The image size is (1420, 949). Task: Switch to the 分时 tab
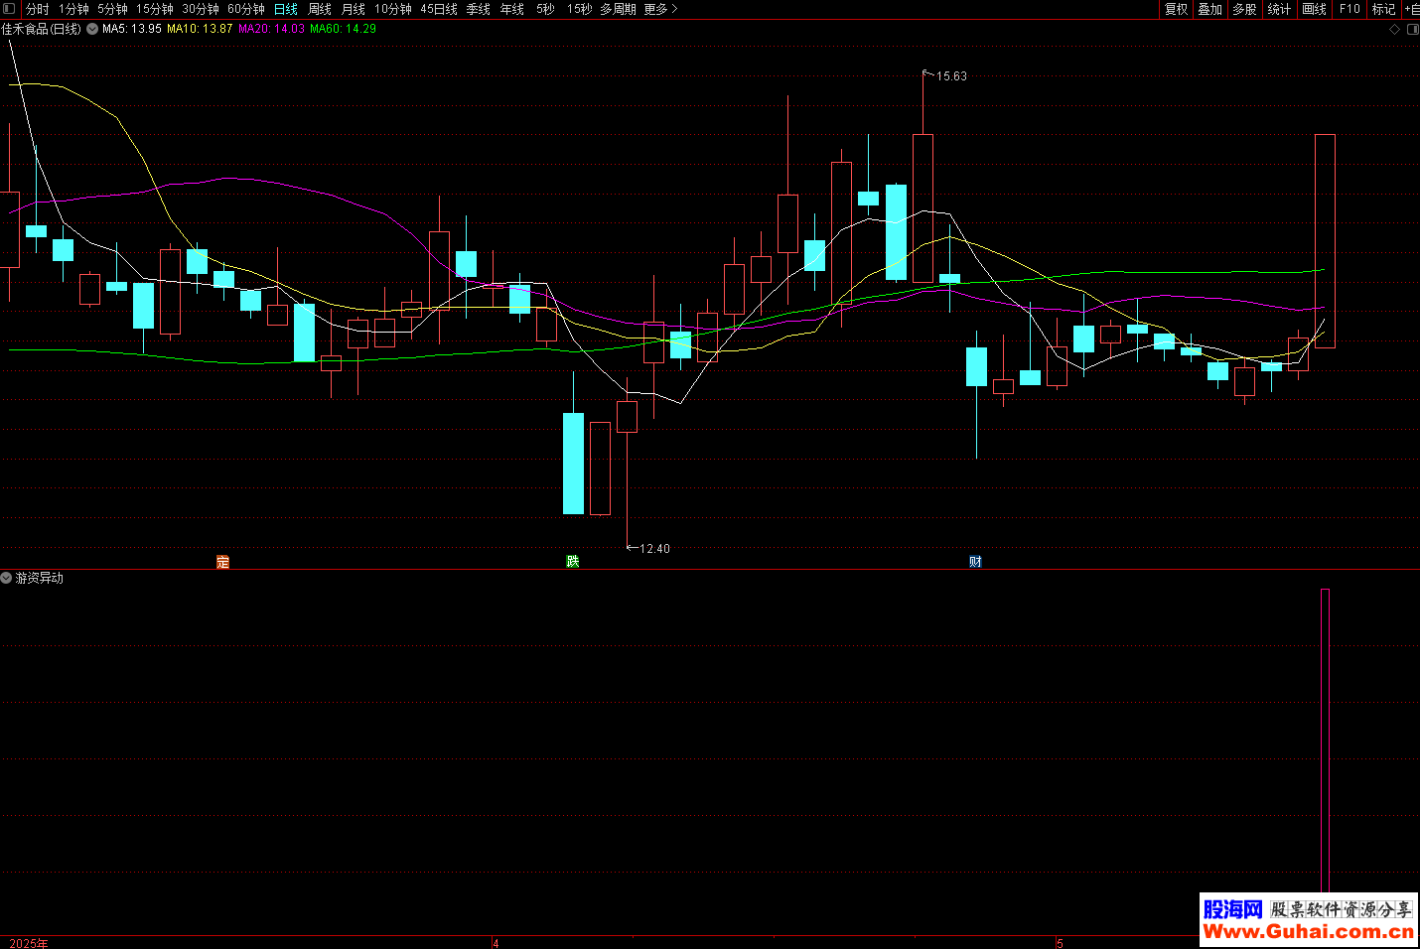tap(37, 9)
